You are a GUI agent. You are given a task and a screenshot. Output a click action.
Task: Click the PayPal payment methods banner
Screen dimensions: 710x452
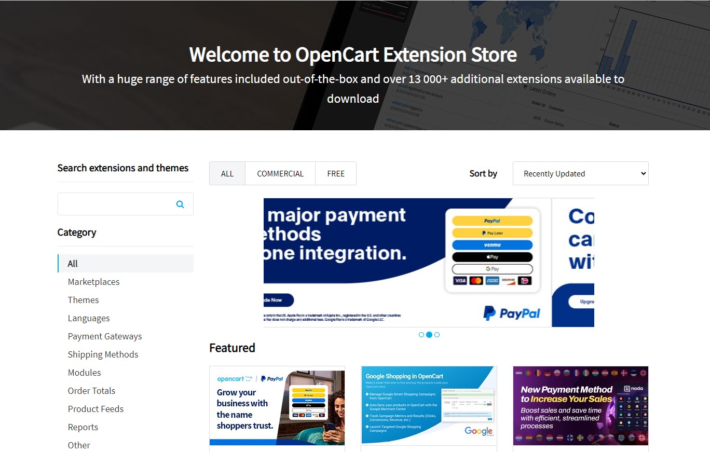tap(407, 263)
